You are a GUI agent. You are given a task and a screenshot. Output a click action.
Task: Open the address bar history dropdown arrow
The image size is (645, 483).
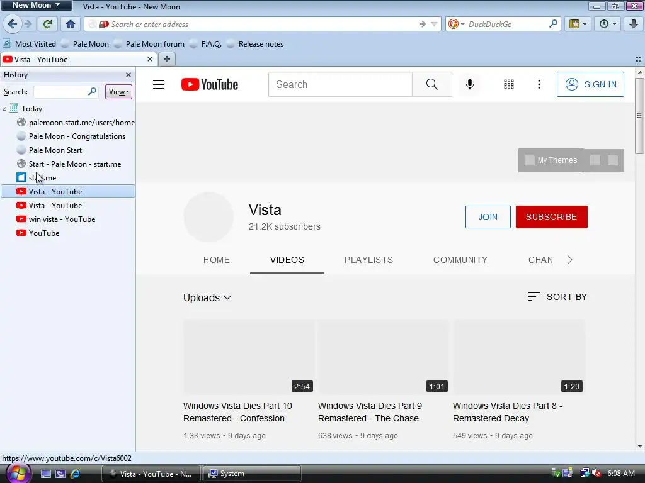(x=434, y=25)
